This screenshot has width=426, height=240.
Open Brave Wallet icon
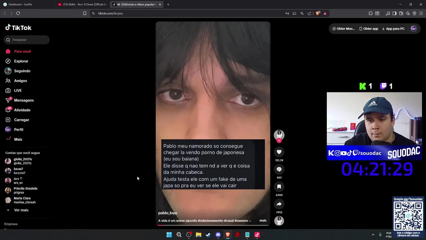coord(401,13)
